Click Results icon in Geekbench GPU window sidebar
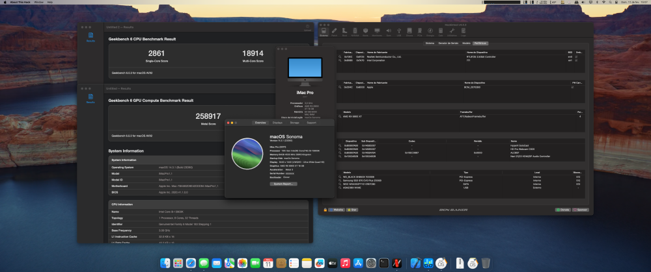Viewport: 651px width, 272px height. pos(90,98)
